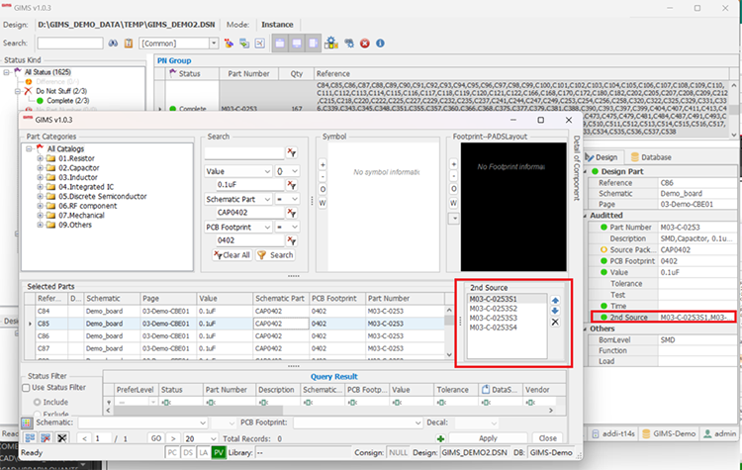The height and width of the screenshot is (470, 742).
Task: Click the Clear All button
Action: tap(232, 255)
